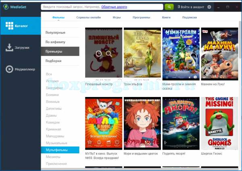
Task: Open the МУЛЬТ в кино poster
Action: 104,123
